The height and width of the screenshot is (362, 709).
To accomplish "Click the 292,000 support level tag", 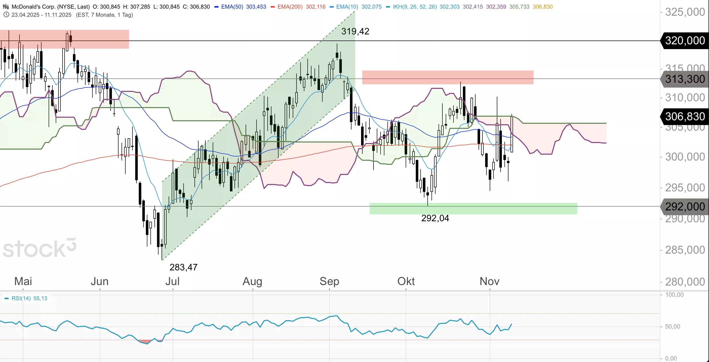I will 684,207.
